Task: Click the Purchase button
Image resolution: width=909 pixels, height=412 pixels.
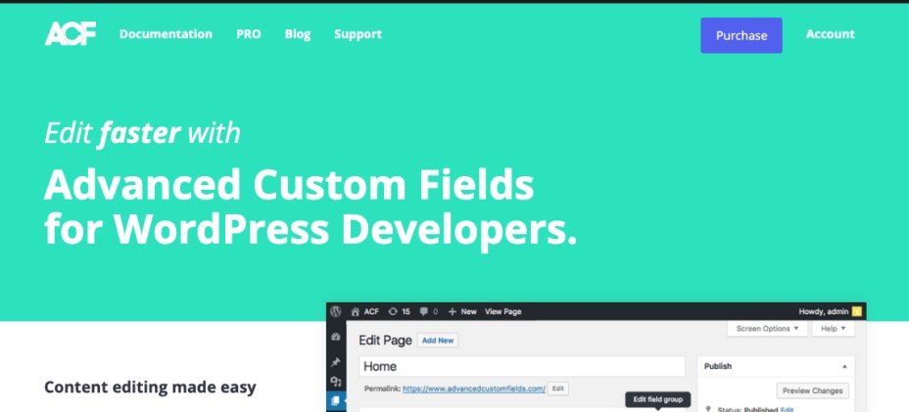Action: 741,35
